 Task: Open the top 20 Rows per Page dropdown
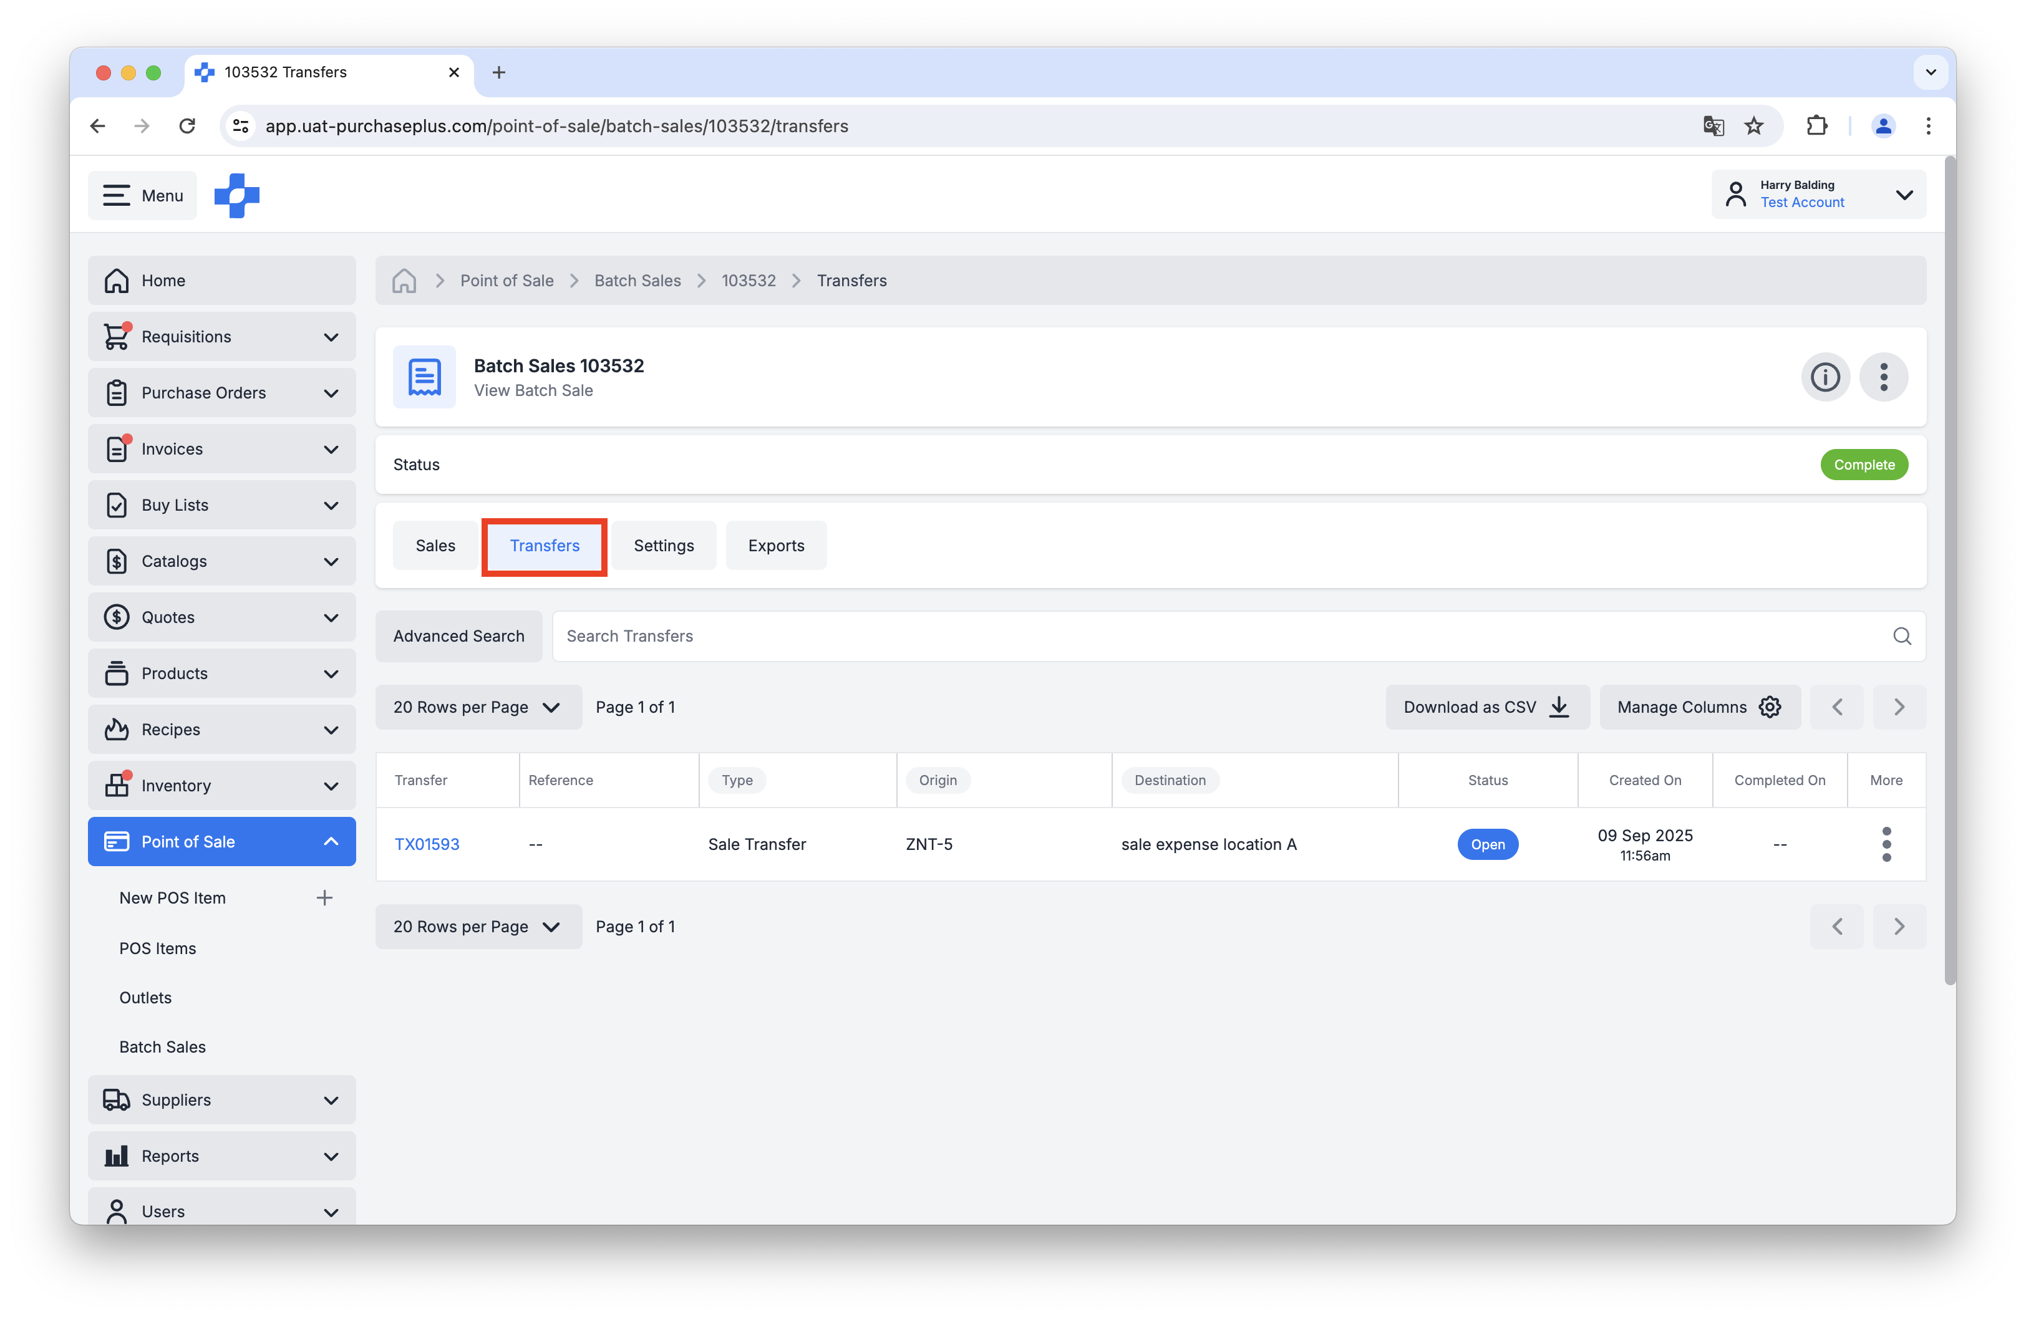(x=478, y=707)
